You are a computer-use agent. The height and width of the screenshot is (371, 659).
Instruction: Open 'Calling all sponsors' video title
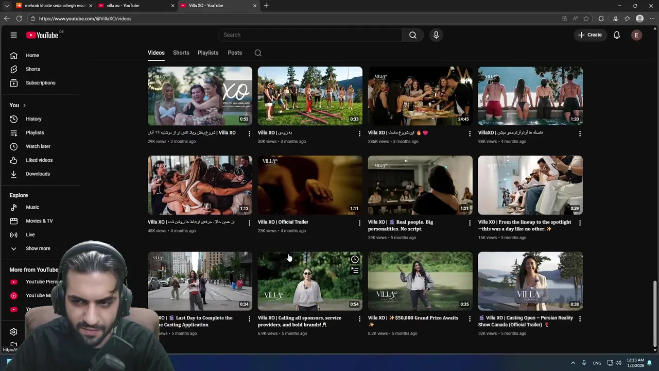300,322
